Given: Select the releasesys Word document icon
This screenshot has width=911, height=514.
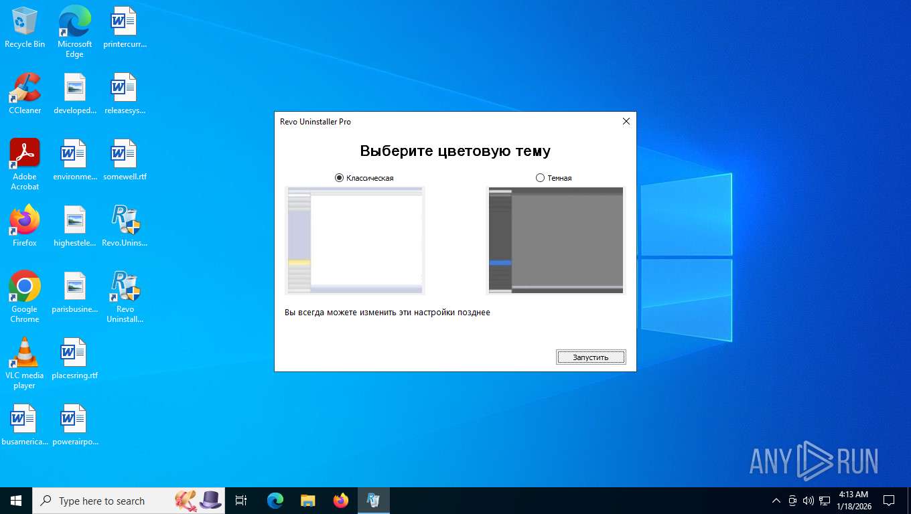Looking at the screenshot, I should coord(125,94).
